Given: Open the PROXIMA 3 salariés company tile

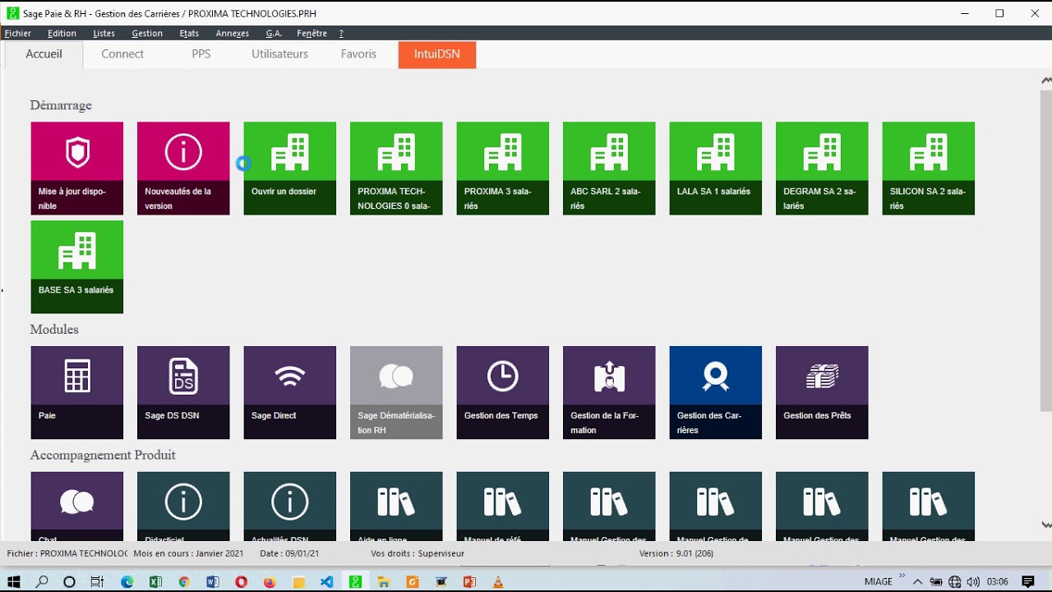Looking at the screenshot, I should point(503,169).
